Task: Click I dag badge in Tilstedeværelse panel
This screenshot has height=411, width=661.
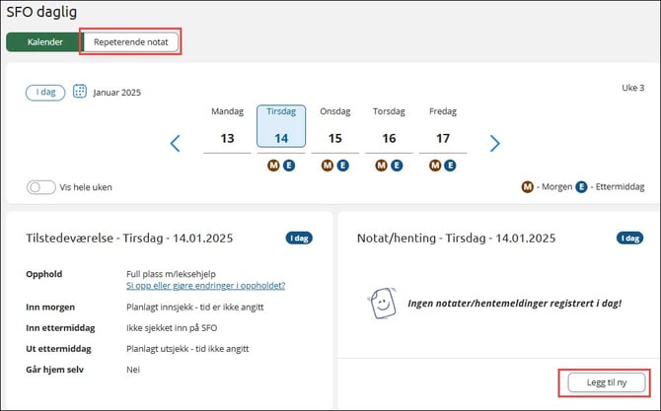Action: [299, 238]
